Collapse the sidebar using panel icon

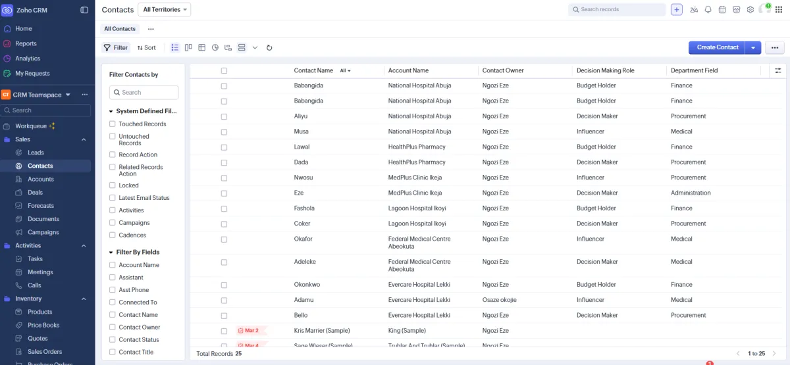84,10
